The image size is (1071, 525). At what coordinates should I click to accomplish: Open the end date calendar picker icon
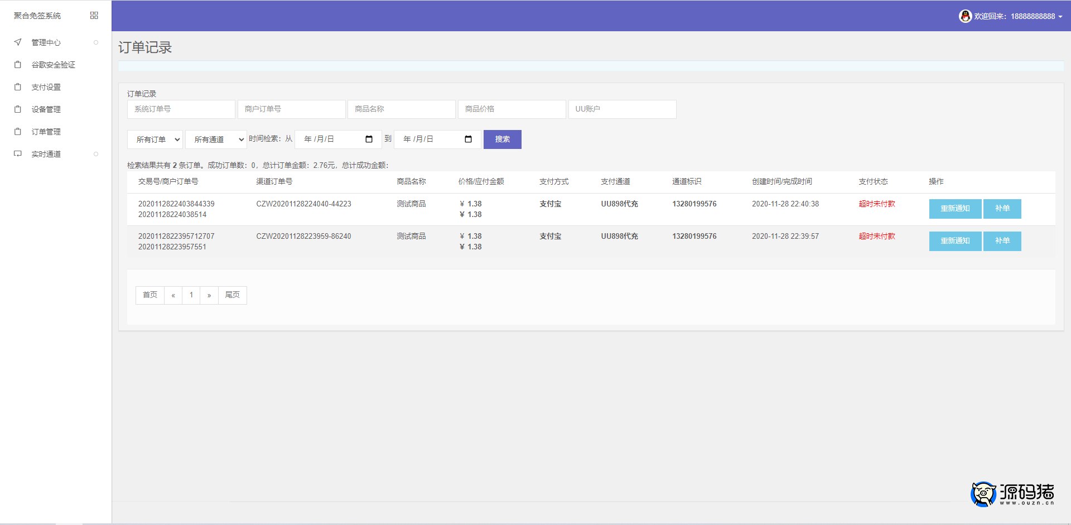[x=468, y=139]
